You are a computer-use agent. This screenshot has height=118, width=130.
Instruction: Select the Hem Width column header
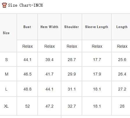click(49, 27)
